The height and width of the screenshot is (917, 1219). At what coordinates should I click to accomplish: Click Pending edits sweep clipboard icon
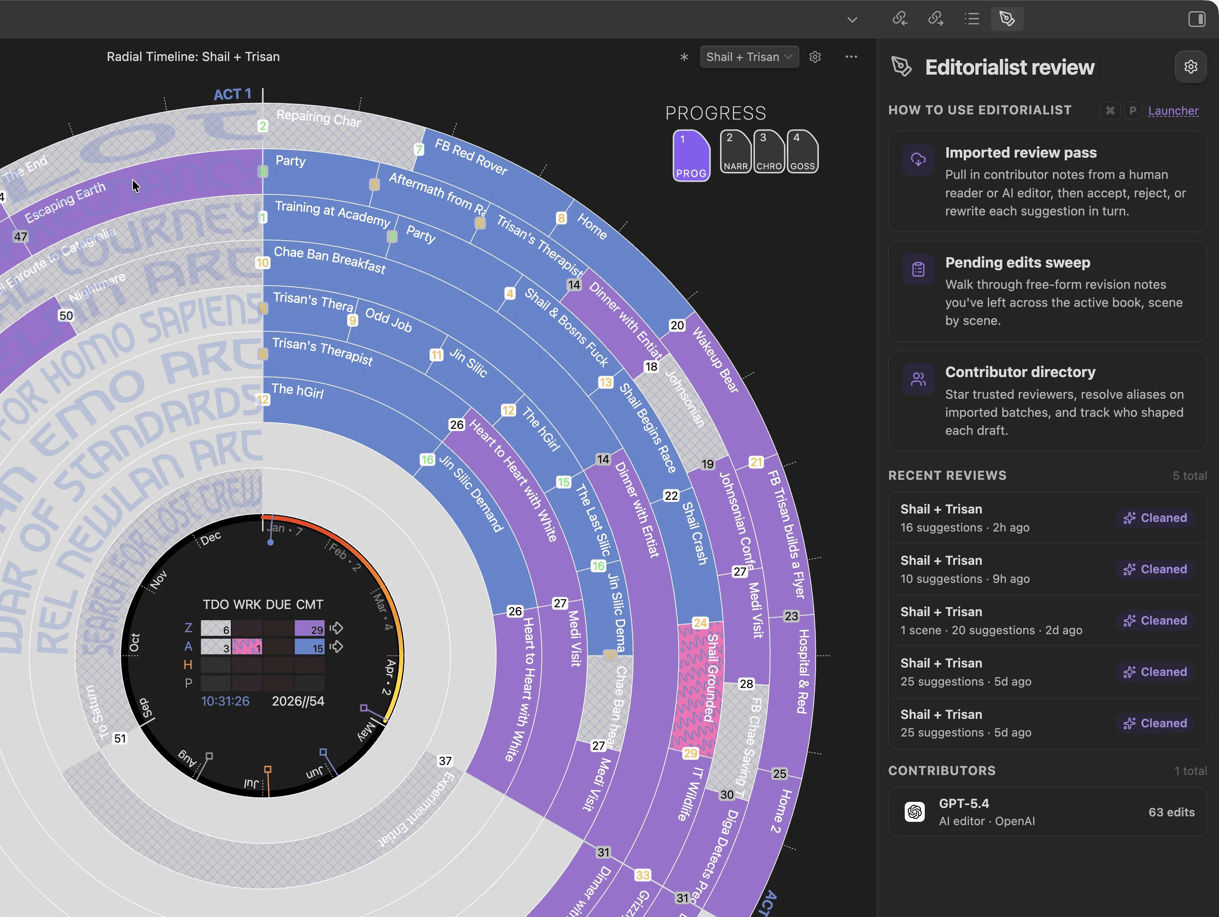918,269
